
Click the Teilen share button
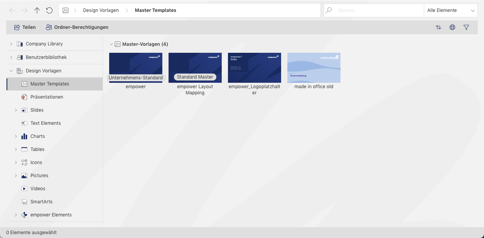click(25, 27)
